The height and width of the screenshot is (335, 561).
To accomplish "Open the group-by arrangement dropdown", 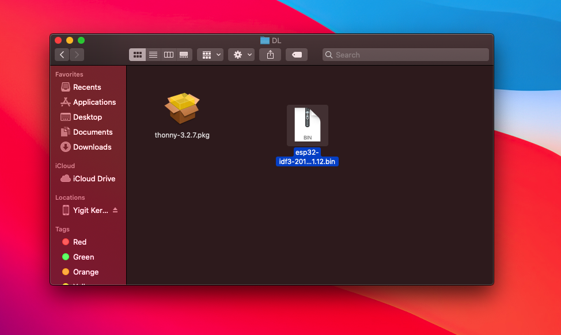I will click(x=210, y=55).
